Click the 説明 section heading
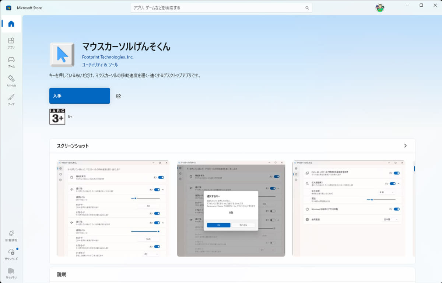Viewport: 442px width, 283px height. pos(62,275)
